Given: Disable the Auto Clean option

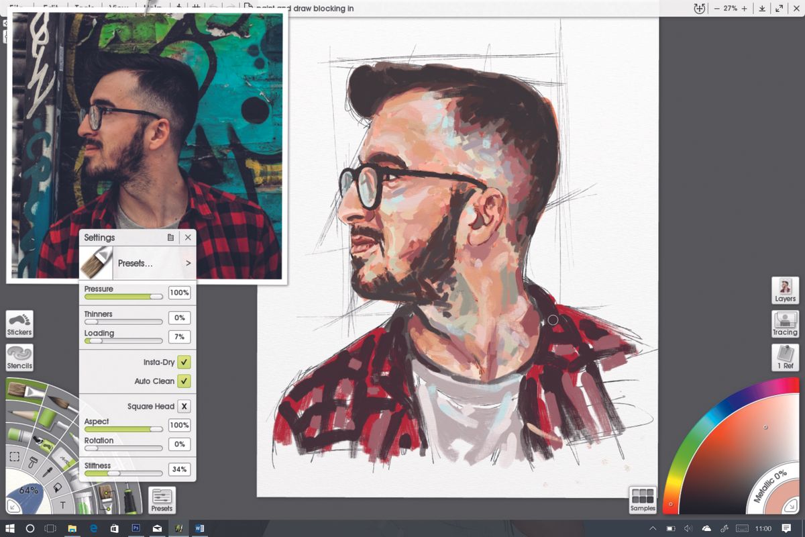Looking at the screenshot, I should point(182,381).
